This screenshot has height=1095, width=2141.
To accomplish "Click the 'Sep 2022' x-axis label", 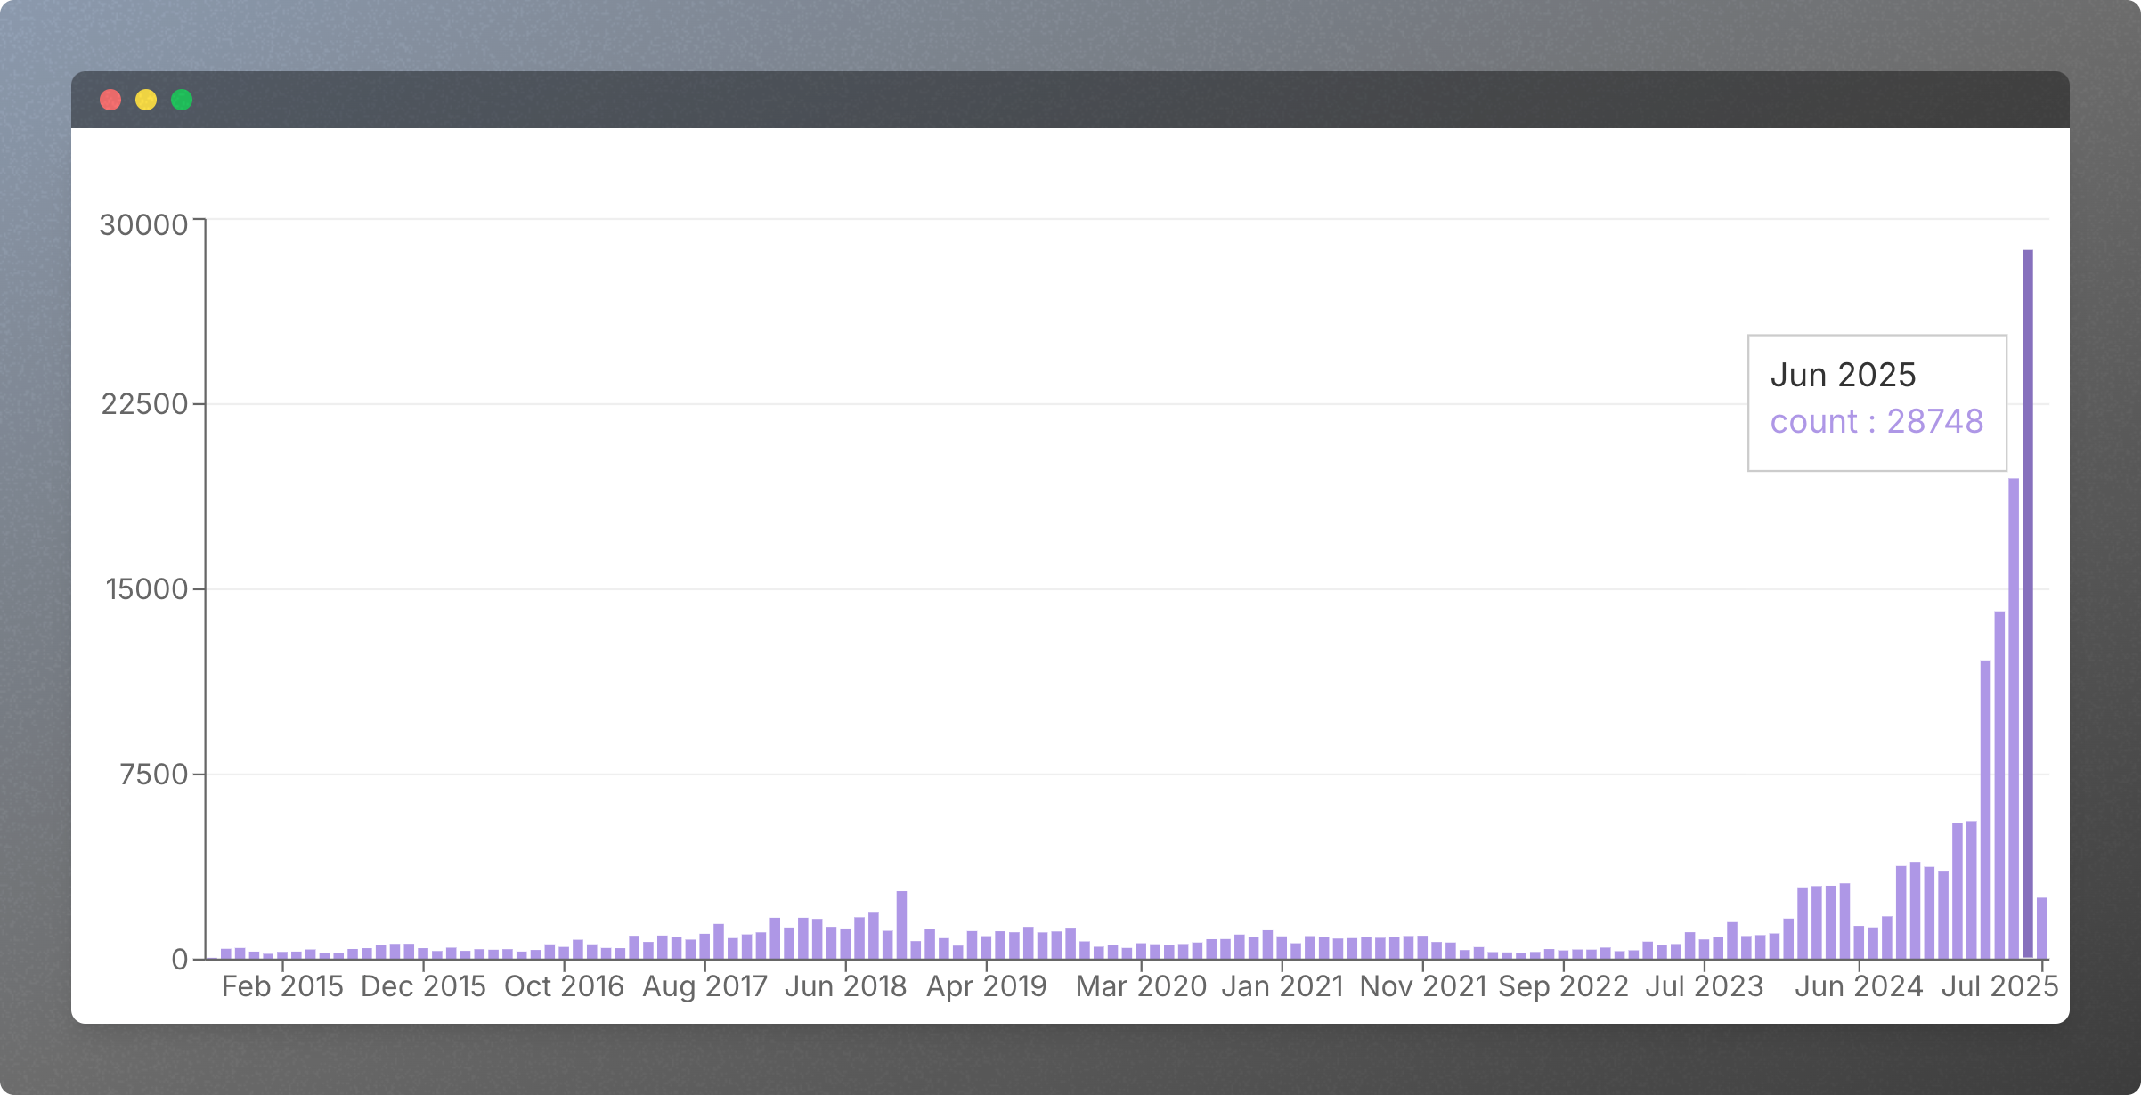I will point(1563,986).
